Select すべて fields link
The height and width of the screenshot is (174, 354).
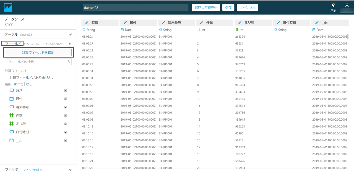pyautogui.click(x=18, y=84)
